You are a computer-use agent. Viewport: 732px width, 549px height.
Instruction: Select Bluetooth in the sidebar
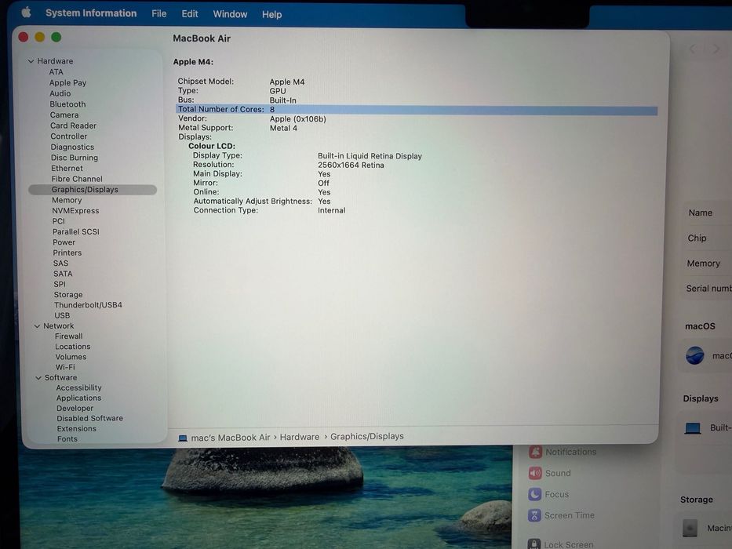pos(67,104)
